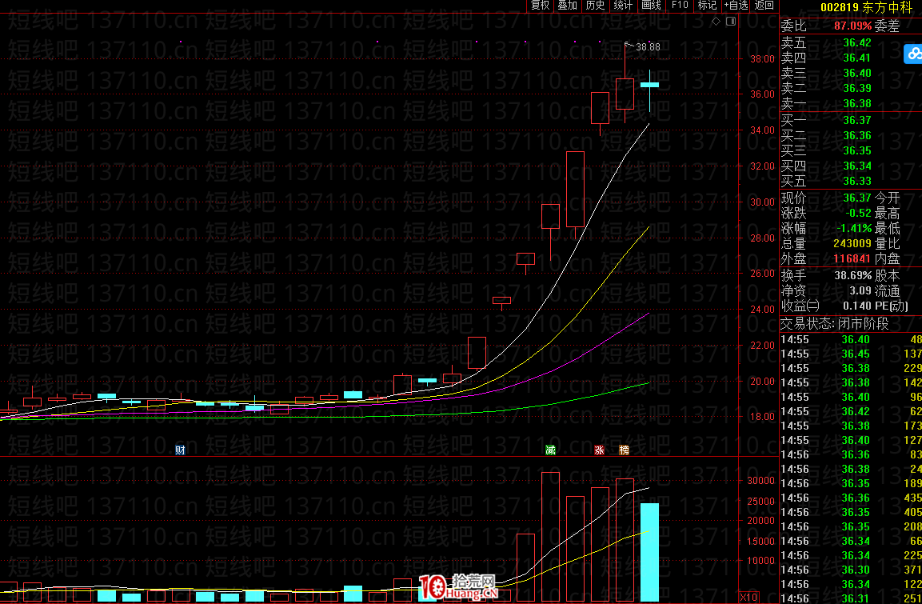This screenshot has width=922, height=604.
Task: Click the 外盘 116841 value
Action: (852, 258)
